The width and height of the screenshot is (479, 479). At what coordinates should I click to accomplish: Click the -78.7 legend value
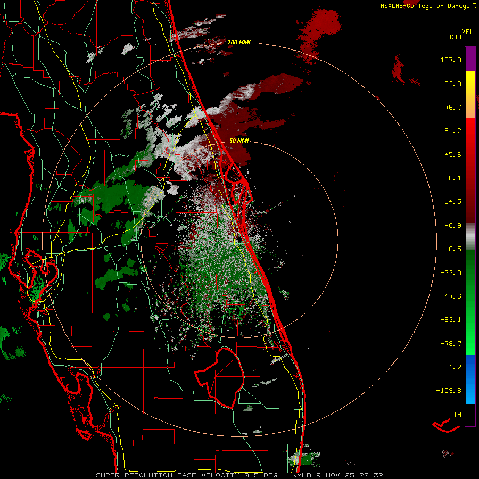[451, 344]
